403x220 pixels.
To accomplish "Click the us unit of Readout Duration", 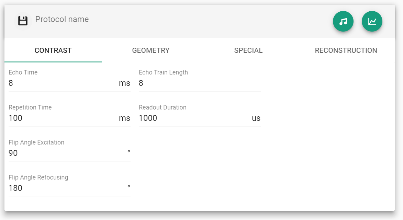I will pos(256,118).
